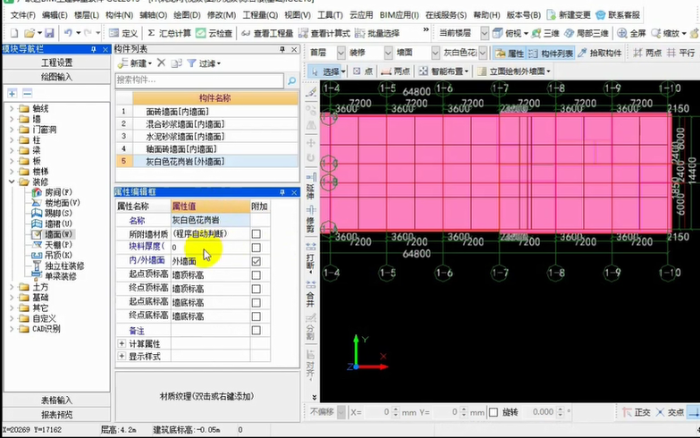Enable the 旋转 rotate checkbox
Viewport: 700px width, 438px height.
pyautogui.click(x=493, y=412)
